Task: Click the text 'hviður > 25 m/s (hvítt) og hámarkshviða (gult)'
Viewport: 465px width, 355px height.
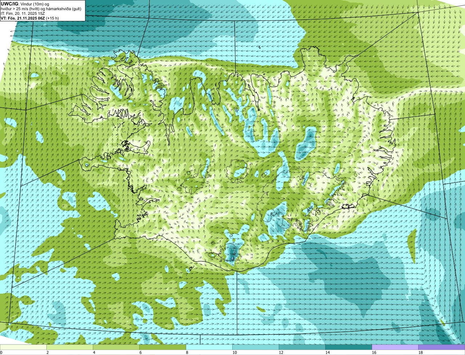Action: [41, 9]
